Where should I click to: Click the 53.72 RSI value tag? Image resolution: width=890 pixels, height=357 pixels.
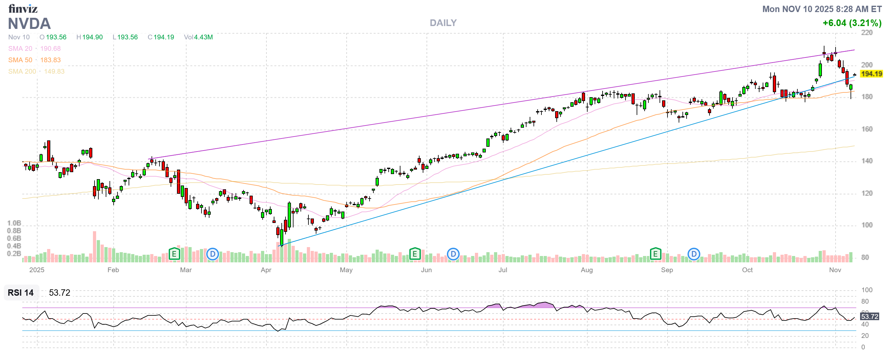[869, 316]
